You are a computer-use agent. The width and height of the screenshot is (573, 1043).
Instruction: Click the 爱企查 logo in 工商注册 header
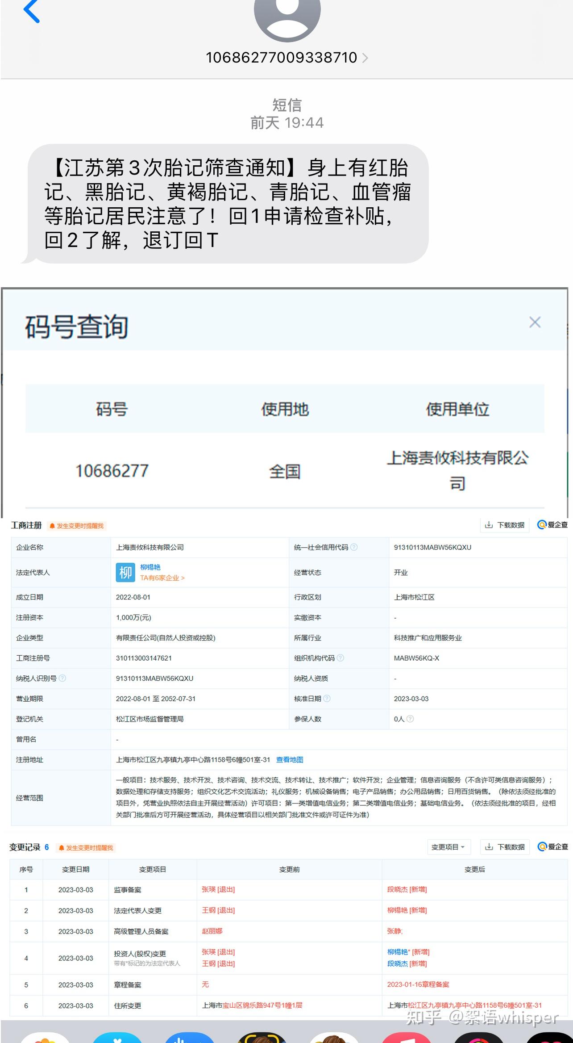pos(552,525)
